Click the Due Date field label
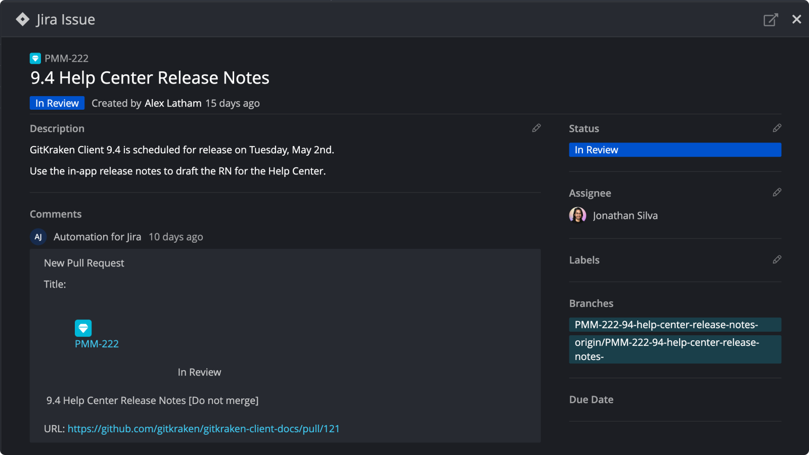Image resolution: width=809 pixels, height=455 pixels. (x=591, y=399)
